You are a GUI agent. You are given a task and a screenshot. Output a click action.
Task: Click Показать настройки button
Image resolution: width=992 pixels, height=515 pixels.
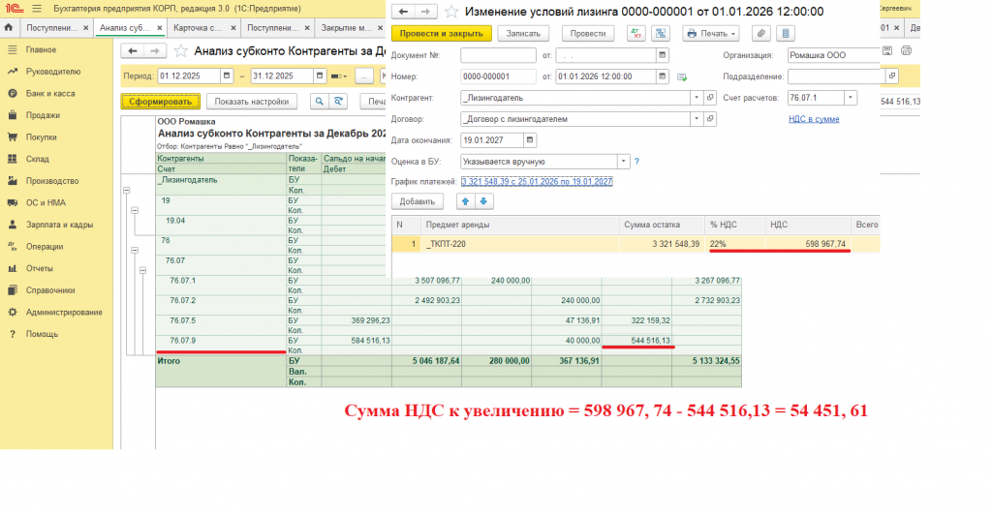[252, 101]
